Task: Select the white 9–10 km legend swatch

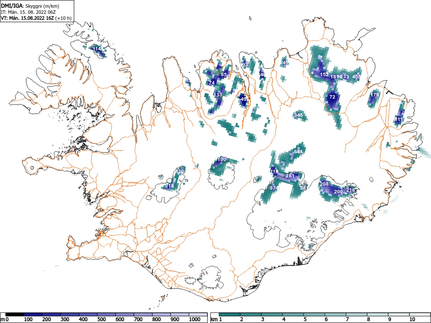Action: pyautogui.click(x=399, y=314)
